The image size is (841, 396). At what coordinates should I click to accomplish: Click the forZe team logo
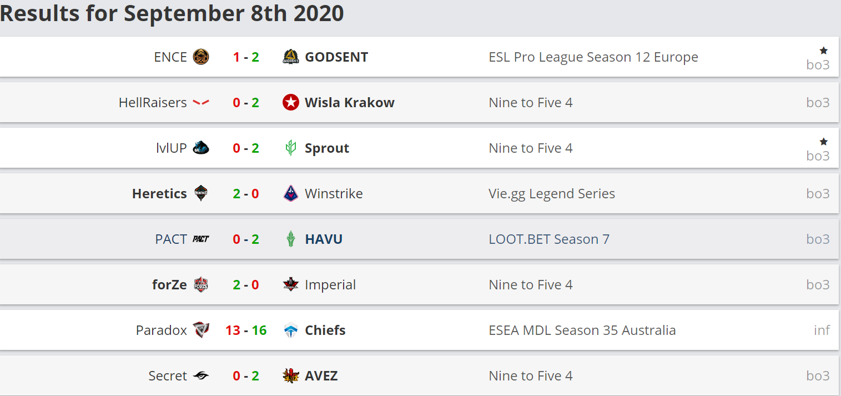point(201,285)
